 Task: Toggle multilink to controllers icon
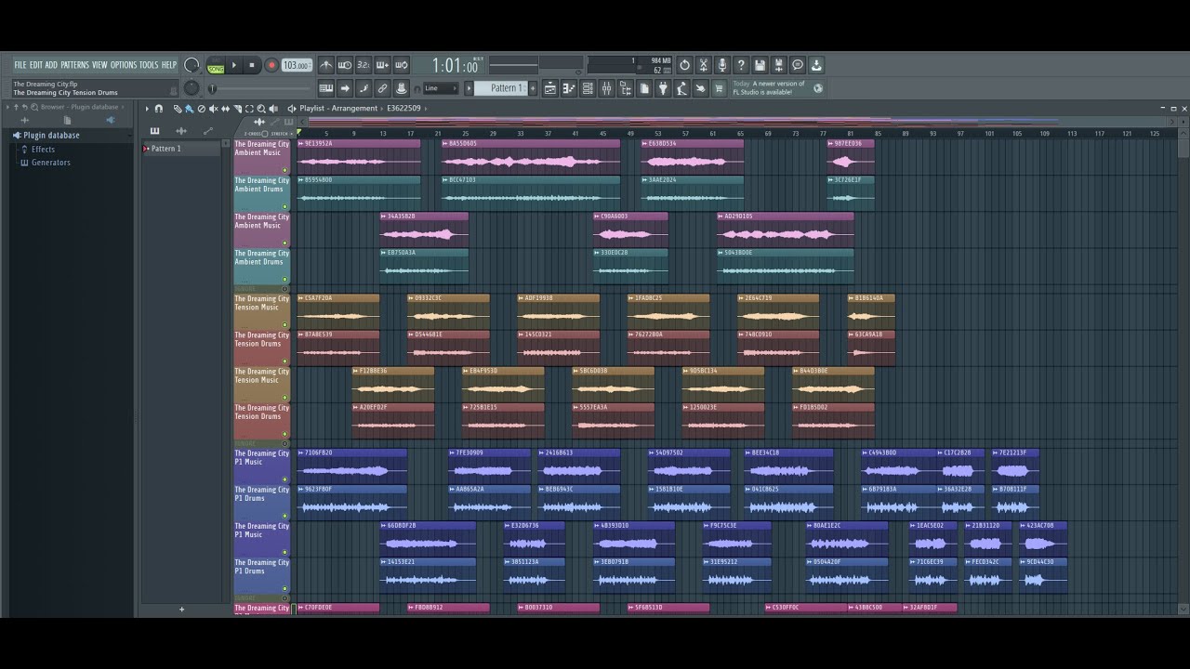(x=382, y=88)
